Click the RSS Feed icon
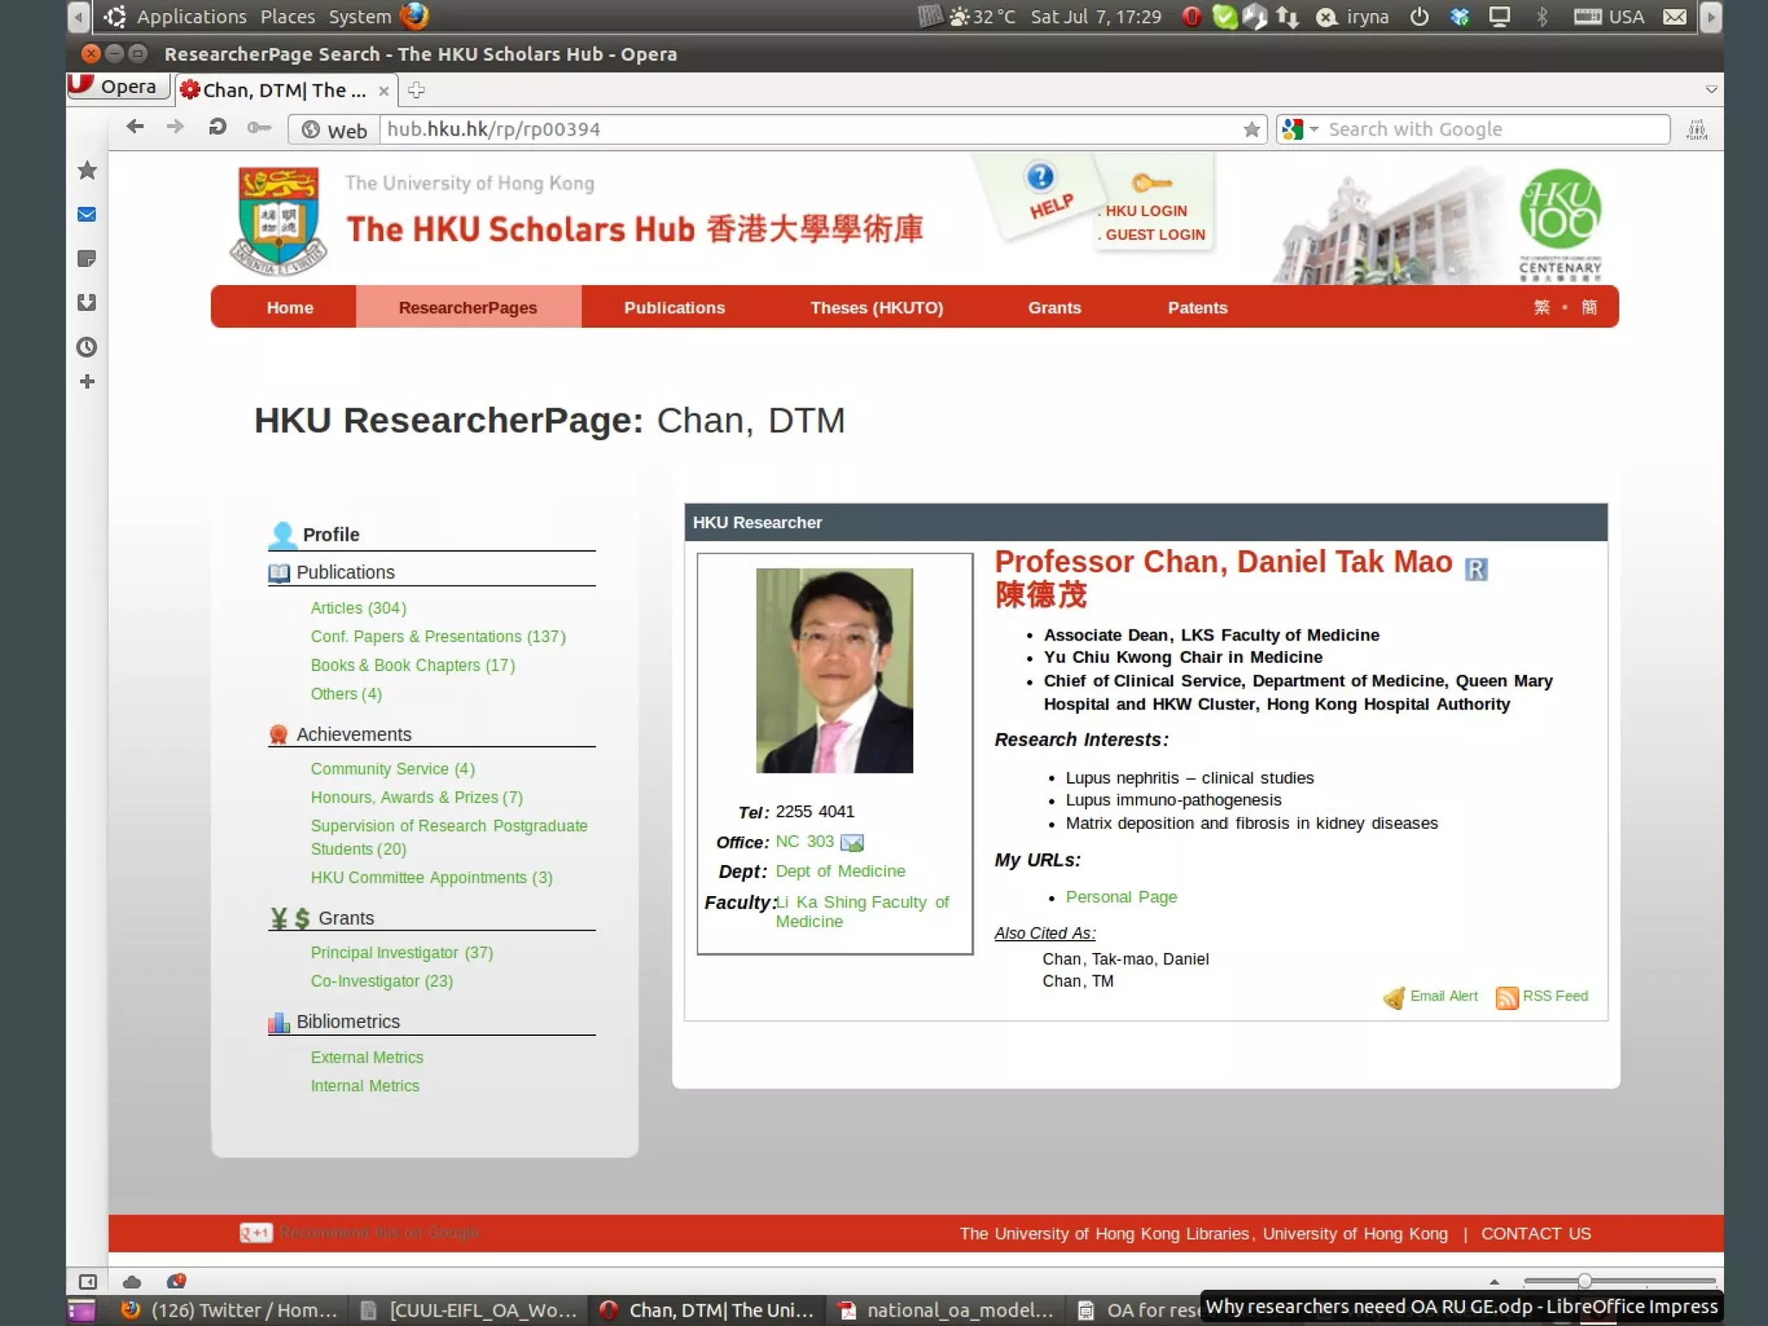The height and width of the screenshot is (1326, 1768). point(1506,997)
